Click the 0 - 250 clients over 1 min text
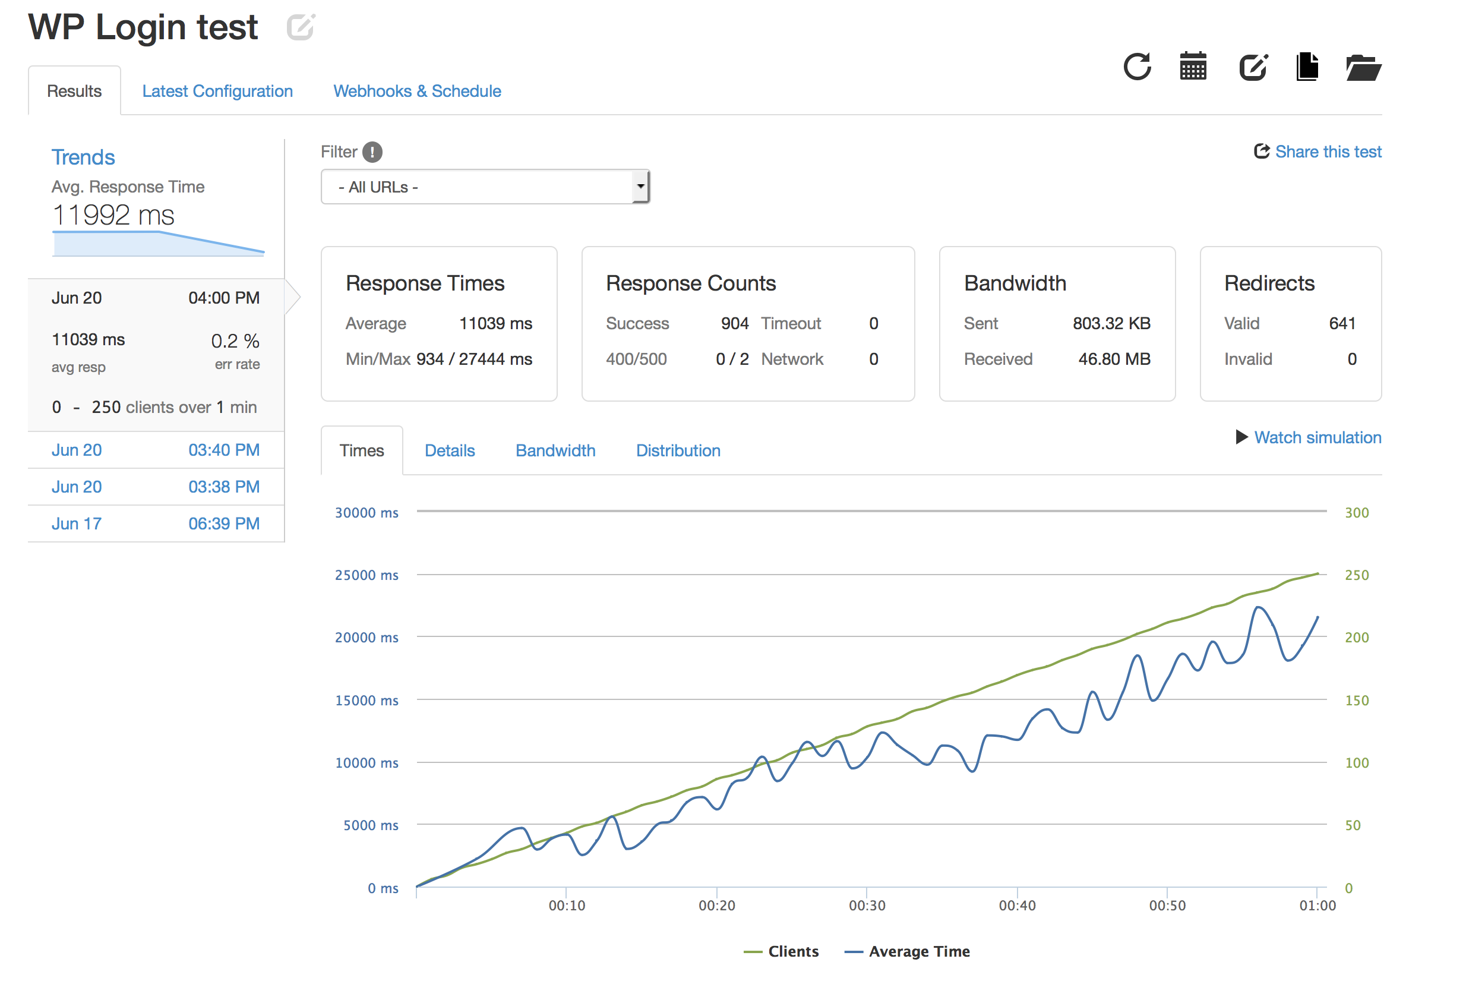This screenshot has width=1466, height=984. [154, 407]
